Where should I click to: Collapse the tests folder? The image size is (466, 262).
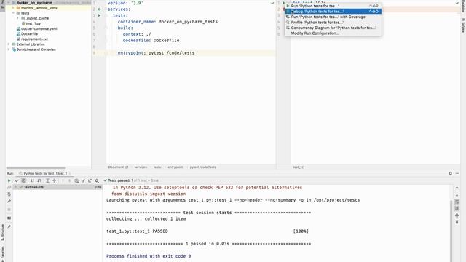point(13,13)
